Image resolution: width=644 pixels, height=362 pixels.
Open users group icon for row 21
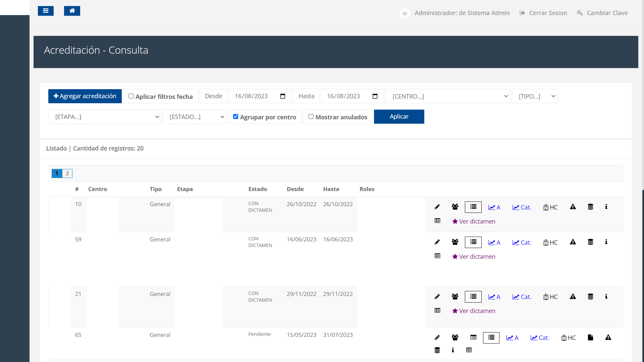click(x=455, y=297)
